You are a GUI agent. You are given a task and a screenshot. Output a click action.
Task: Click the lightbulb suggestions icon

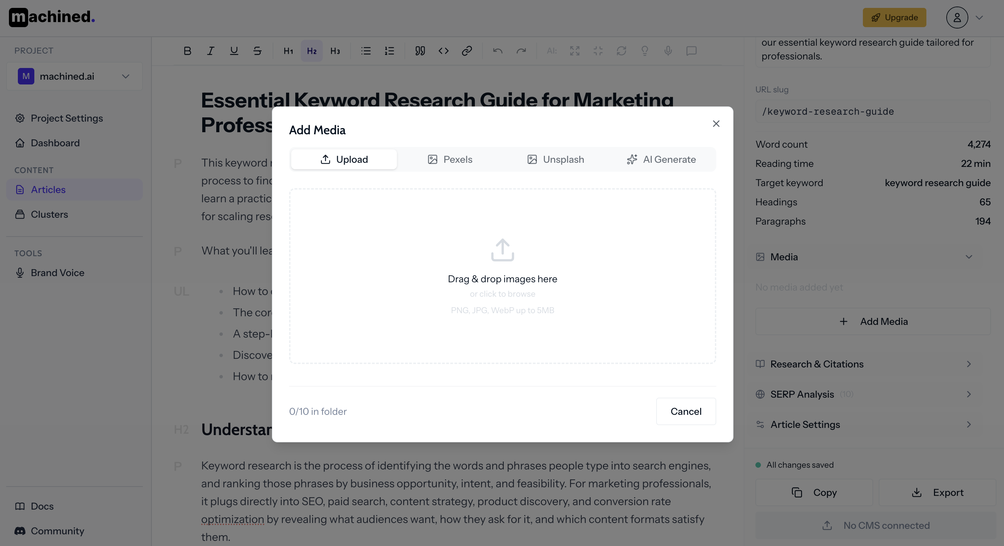point(644,51)
